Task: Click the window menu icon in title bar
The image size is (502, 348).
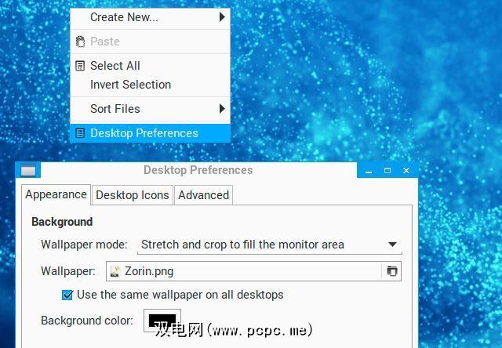Action: click(x=28, y=170)
